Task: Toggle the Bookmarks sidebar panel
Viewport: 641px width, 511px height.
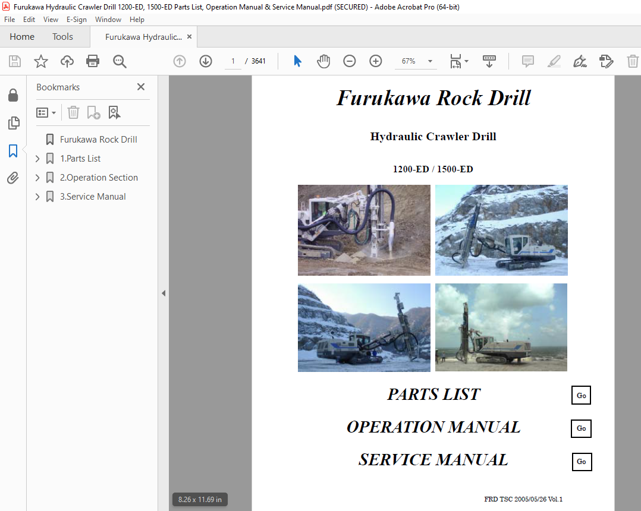Action: tap(13, 151)
